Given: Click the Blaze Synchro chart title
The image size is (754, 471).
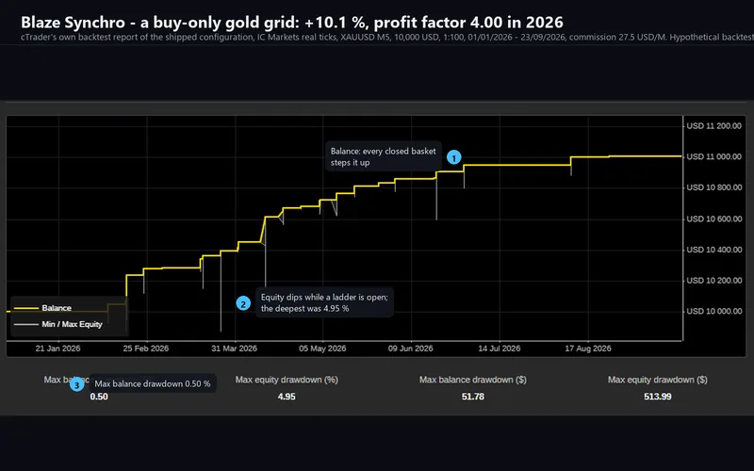Looking at the screenshot, I should pos(292,22).
